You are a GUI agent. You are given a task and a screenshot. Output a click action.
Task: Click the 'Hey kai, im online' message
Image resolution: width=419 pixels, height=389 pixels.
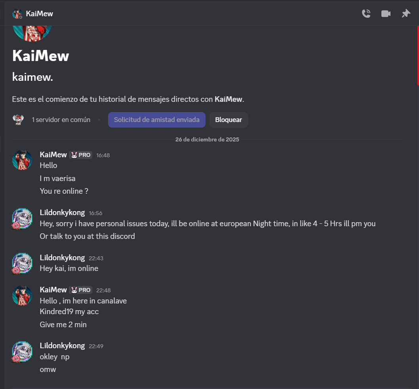[x=69, y=269]
